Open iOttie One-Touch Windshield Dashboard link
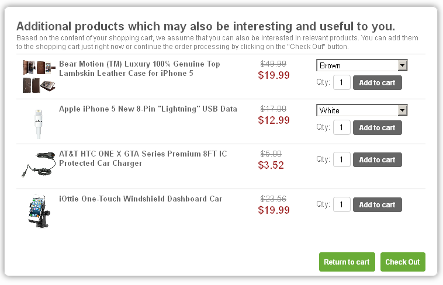 coord(140,199)
